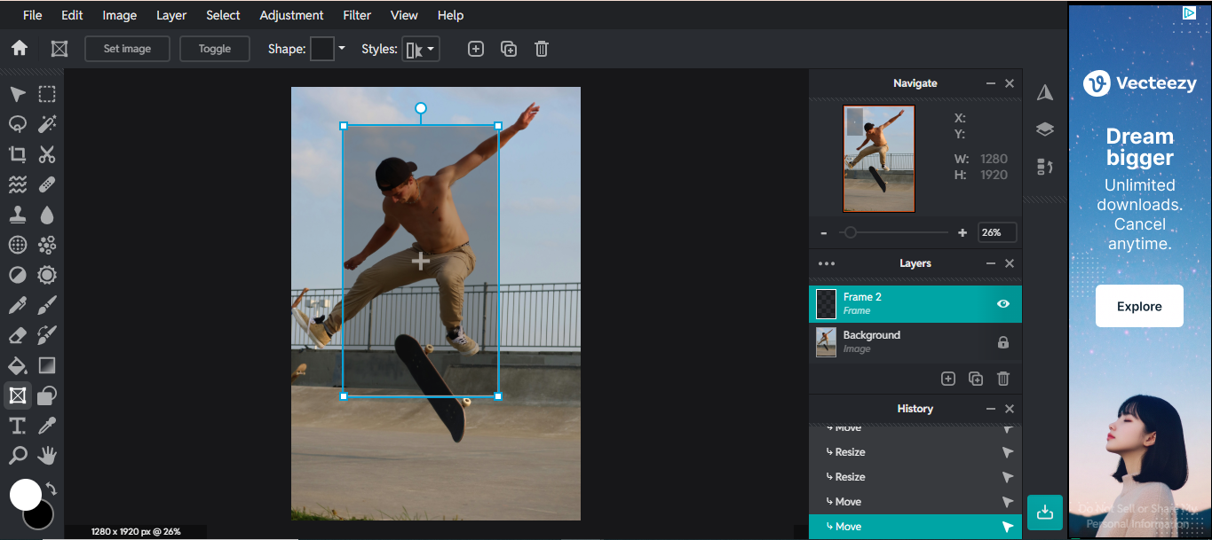Expand the Resize entry in History

click(1007, 451)
